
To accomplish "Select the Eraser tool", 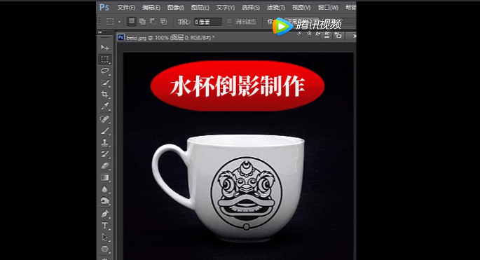I will click(104, 166).
